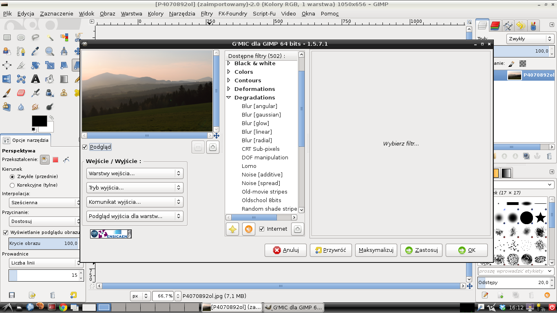Toggle the Podgląd preview checkbox
This screenshot has width=557, height=313.
85,147
